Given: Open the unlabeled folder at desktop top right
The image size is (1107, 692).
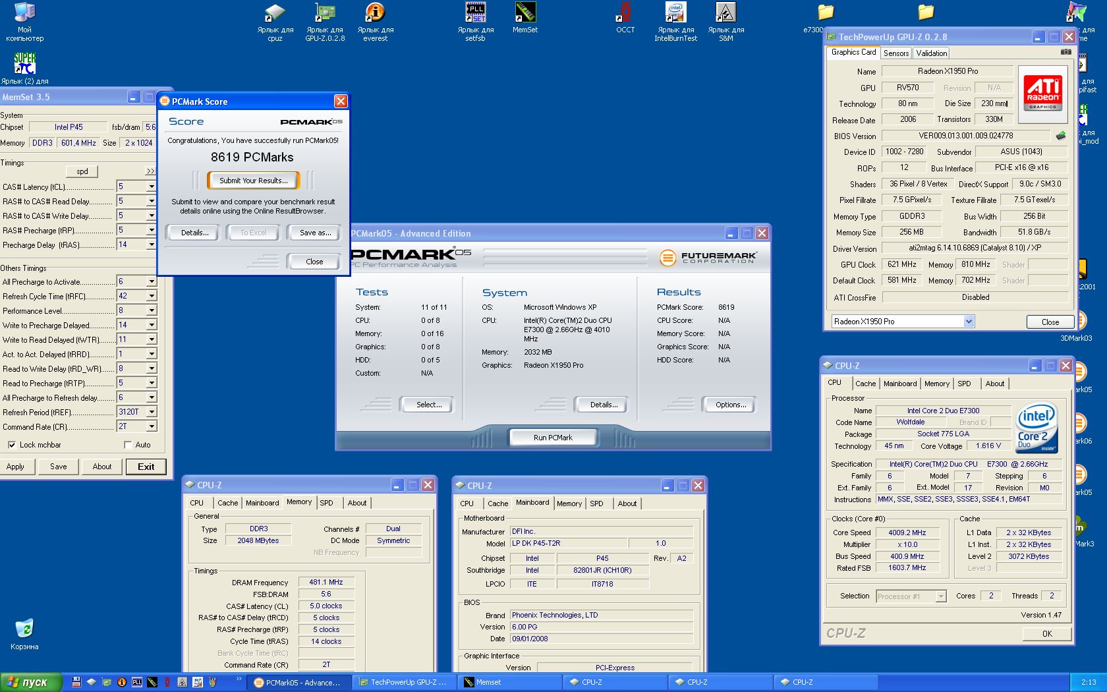Looking at the screenshot, I should [926, 12].
